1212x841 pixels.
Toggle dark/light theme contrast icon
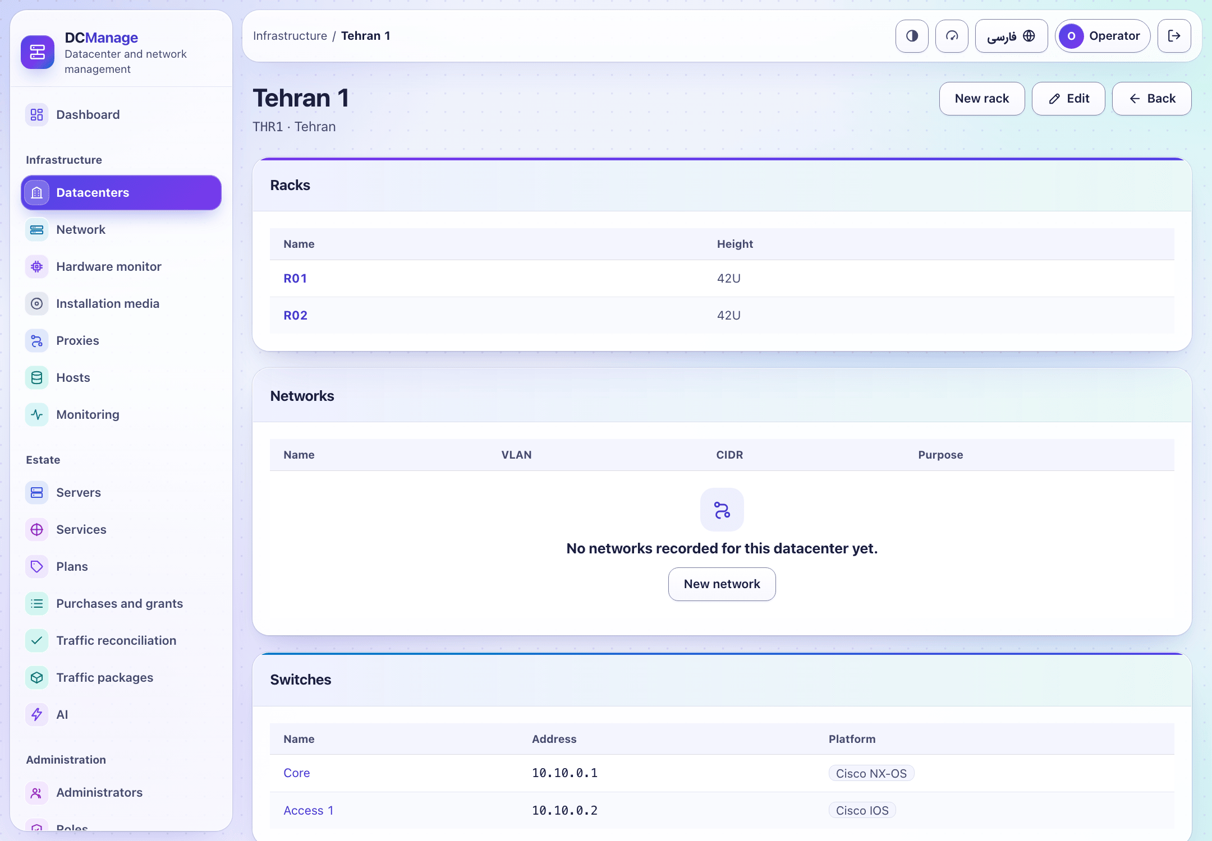pyautogui.click(x=912, y=36)
